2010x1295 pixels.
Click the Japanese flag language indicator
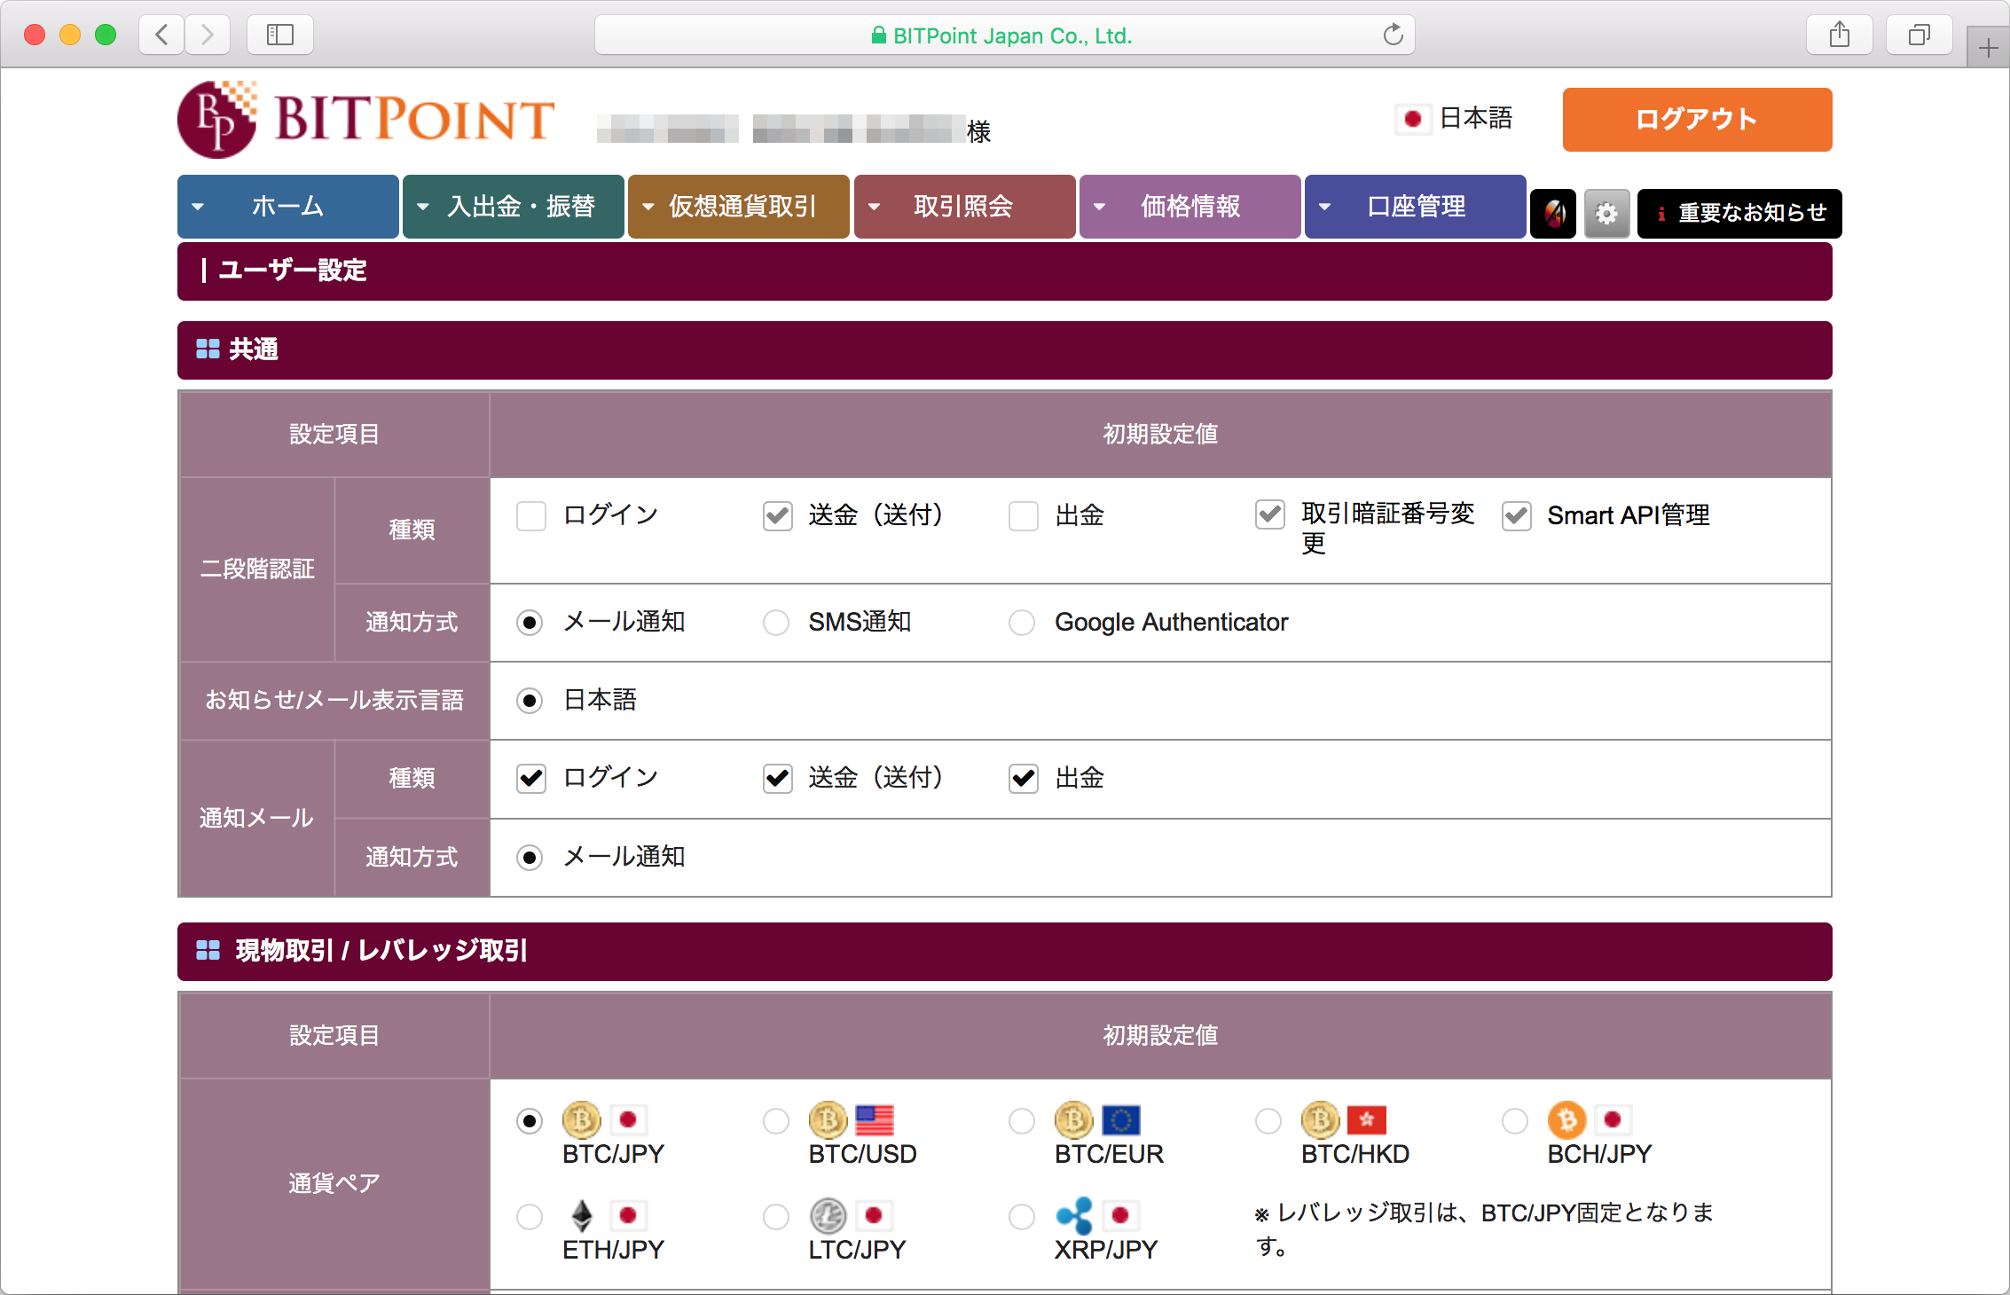[x=1414, y=118]
